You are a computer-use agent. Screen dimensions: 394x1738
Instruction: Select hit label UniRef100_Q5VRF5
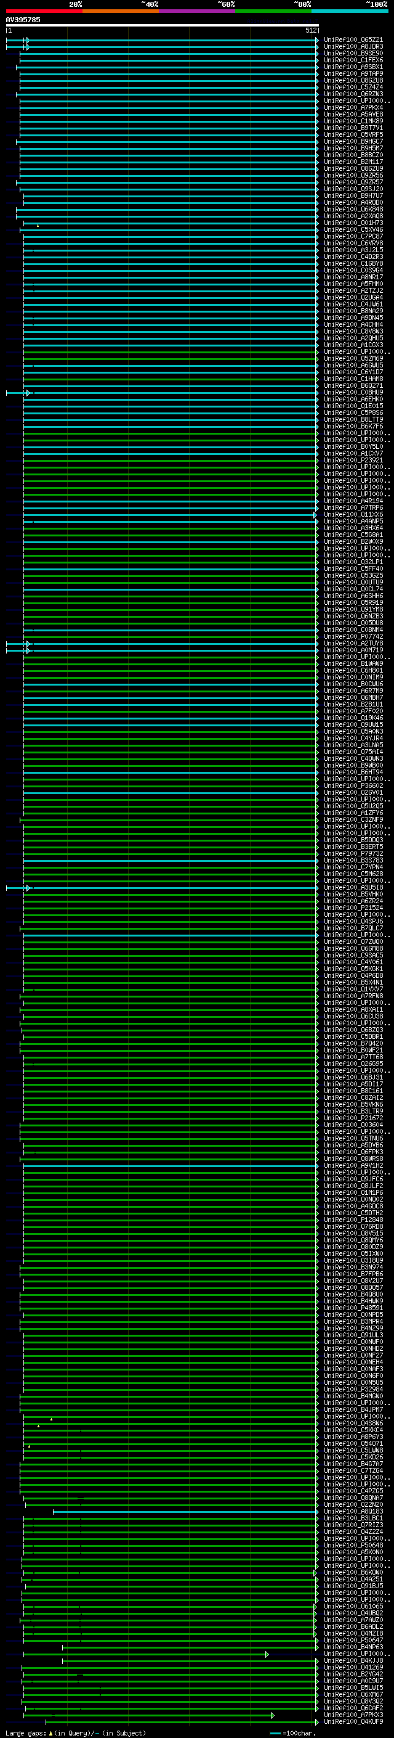click(353, 134)
